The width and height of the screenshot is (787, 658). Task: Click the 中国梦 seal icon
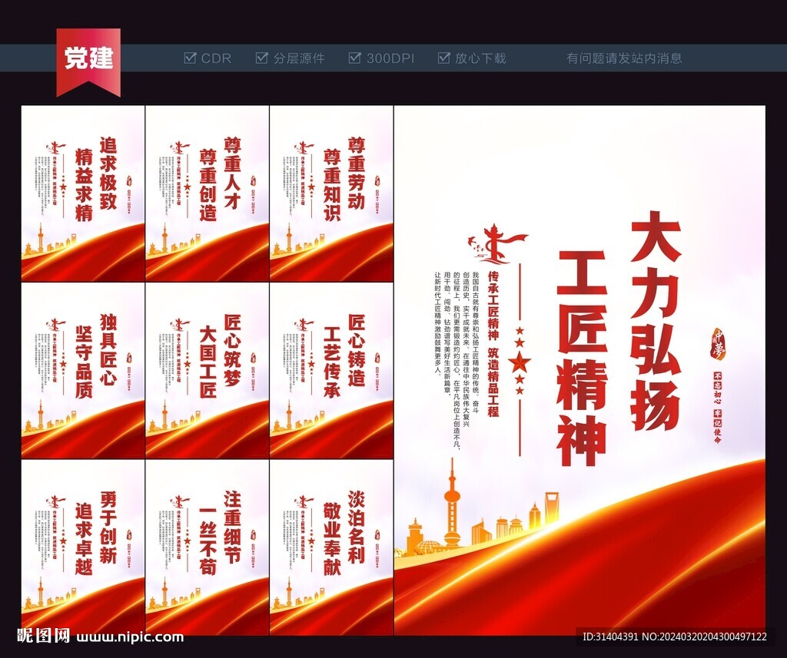click(x=719, y=345)
